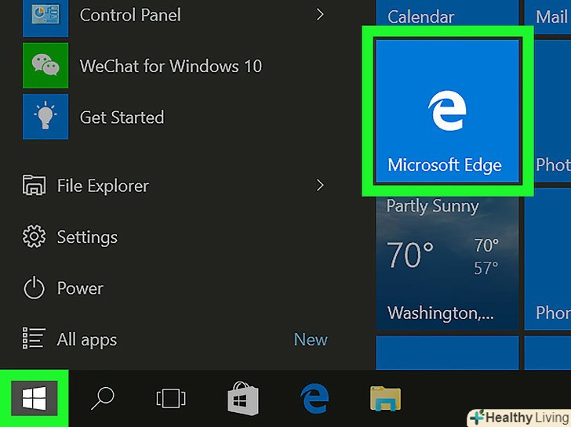Open taskbar search magnifier
Image resolution: width=571 pixels, height=427 pixels.
tap(102, 398)
